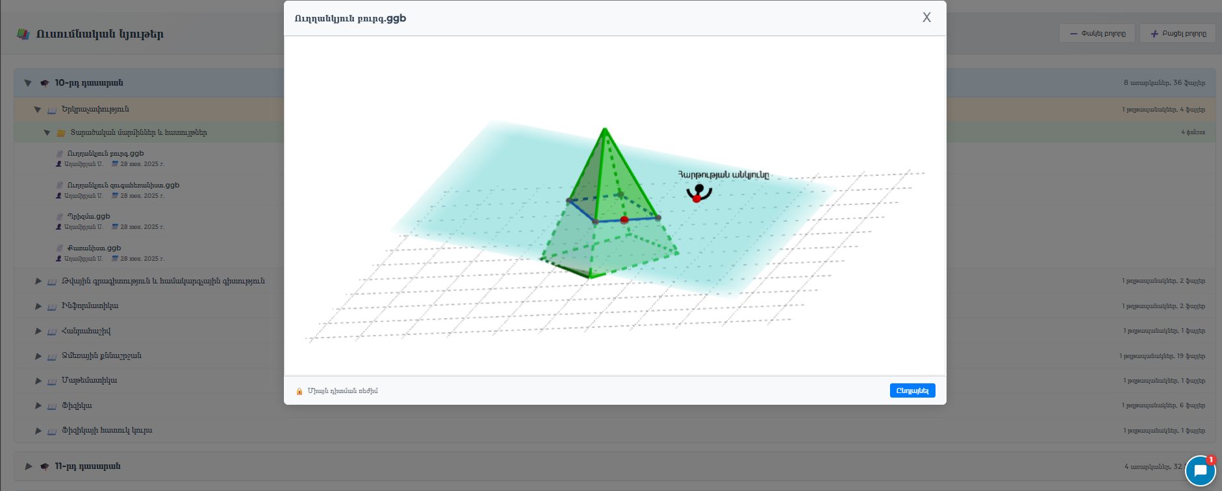Open the Քառանիստ.ggb file
The image size is (1222, 491).
(94, 248)
